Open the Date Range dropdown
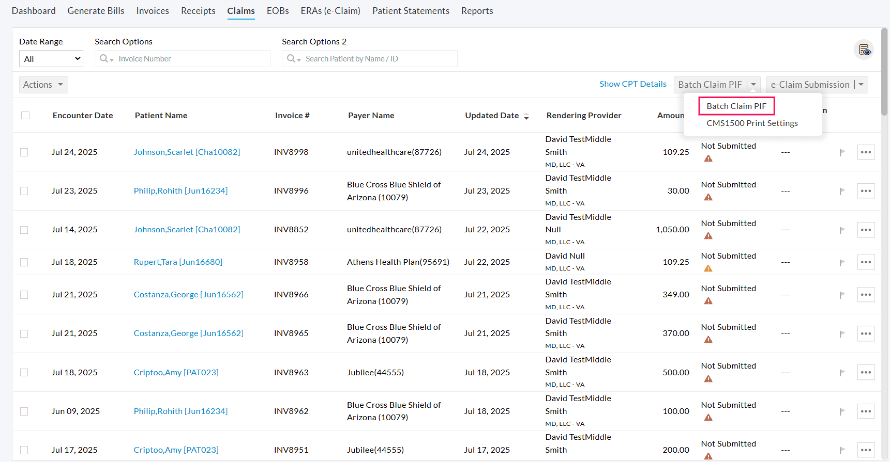890x462 pixels. 51,59
